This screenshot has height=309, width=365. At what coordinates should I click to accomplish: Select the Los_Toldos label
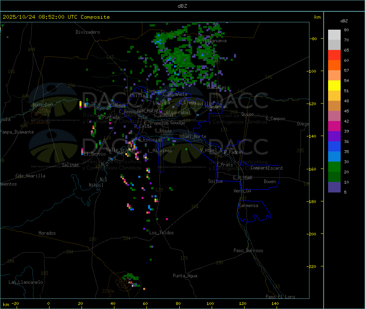[161, 233]
